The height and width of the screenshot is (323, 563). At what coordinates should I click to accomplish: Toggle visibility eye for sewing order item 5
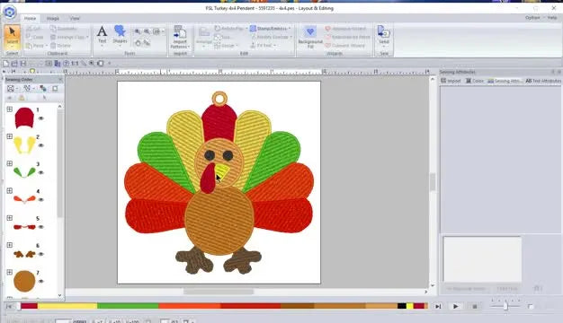(x=41, y=227)
